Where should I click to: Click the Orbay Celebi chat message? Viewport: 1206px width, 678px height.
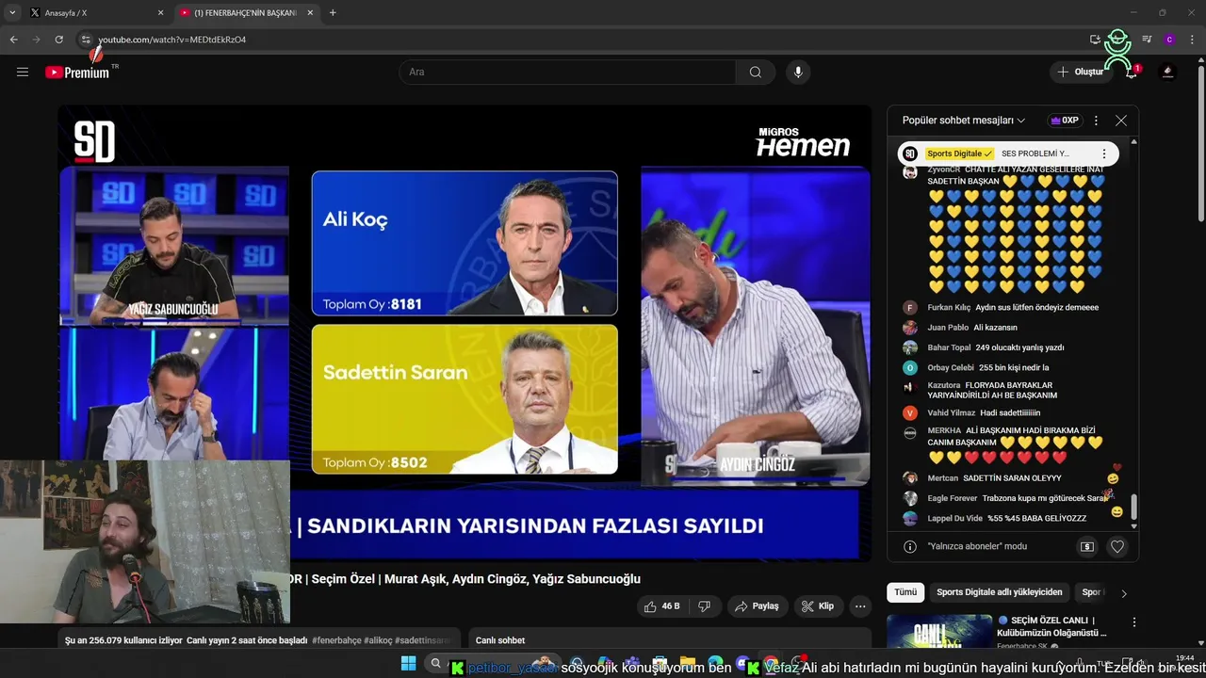click(x=1013, y=367)
